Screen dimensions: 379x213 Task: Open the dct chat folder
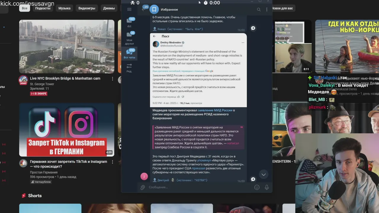pos(129,22)
